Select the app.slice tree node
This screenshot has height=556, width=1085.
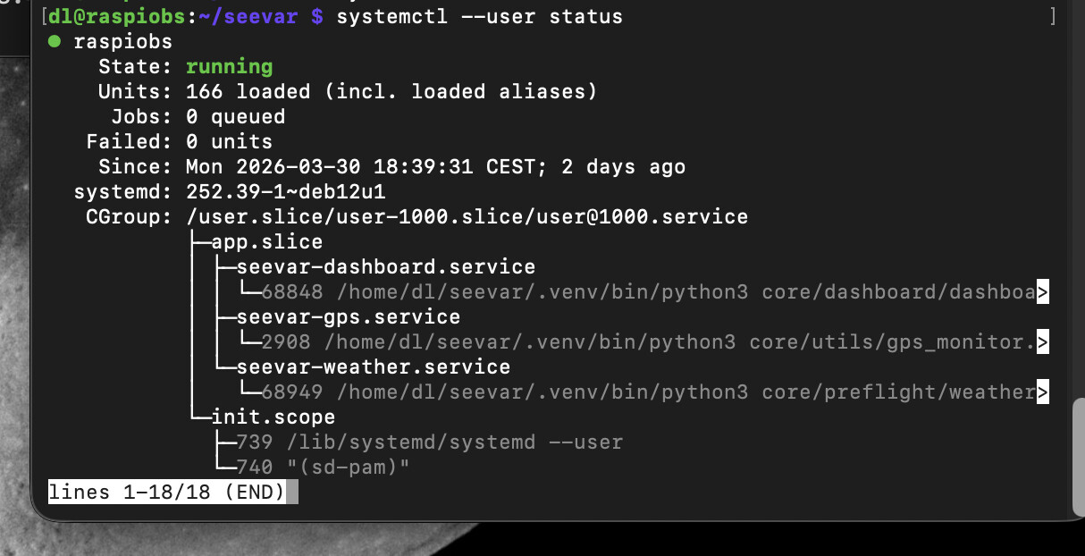click(x=266, y=242)
